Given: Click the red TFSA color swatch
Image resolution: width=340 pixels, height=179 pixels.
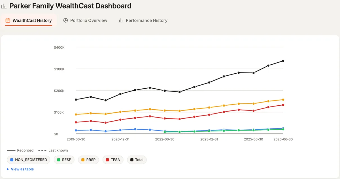Looking at the screenshot, I should click(x=107, y=160).
